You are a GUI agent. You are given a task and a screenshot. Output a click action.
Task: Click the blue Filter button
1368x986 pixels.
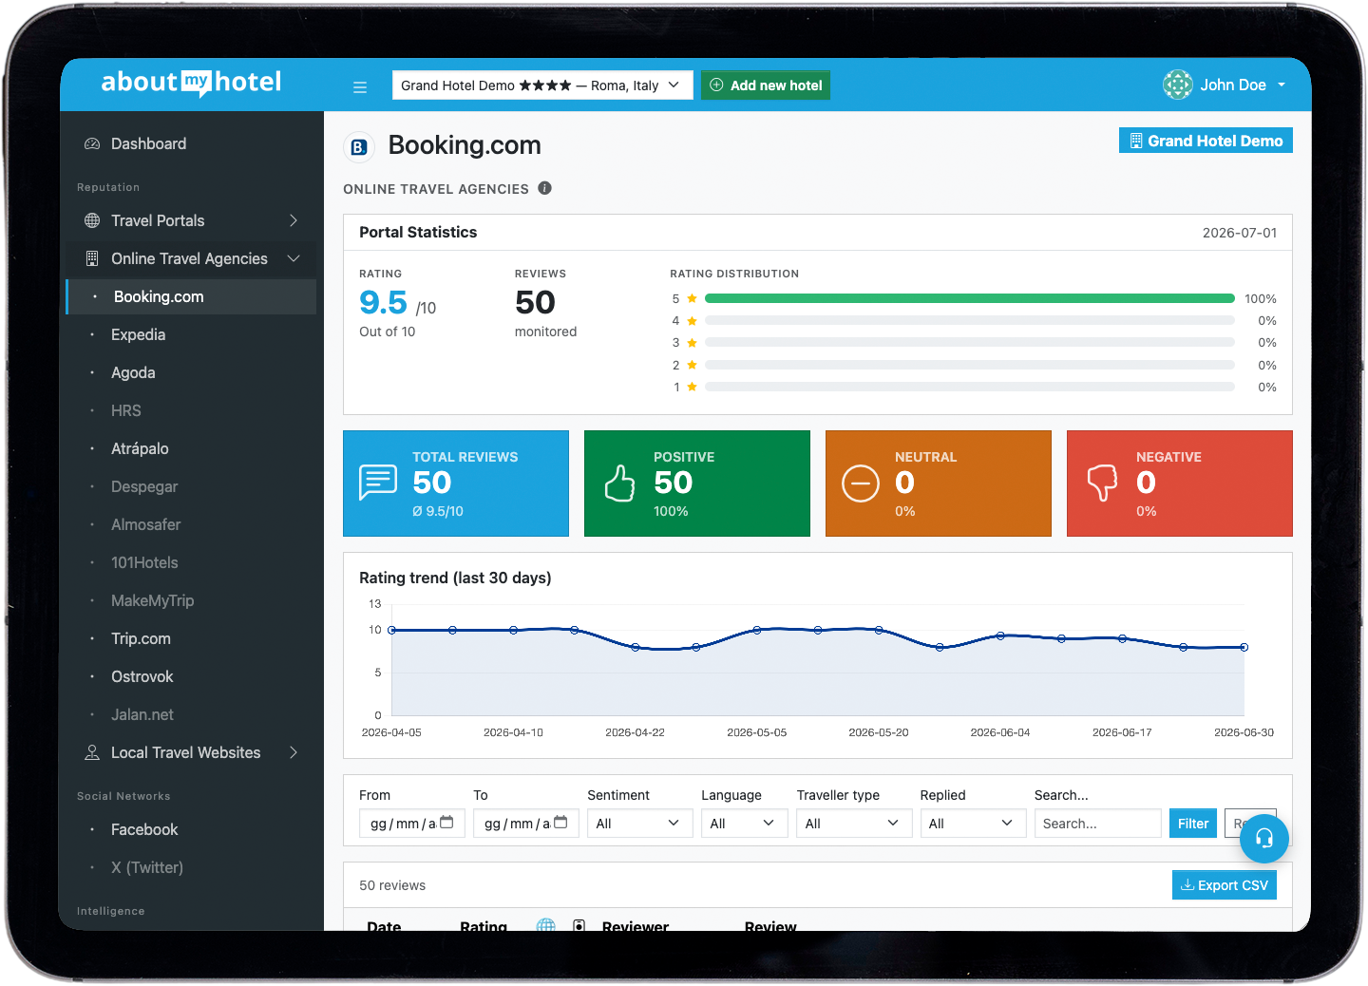1192,824
